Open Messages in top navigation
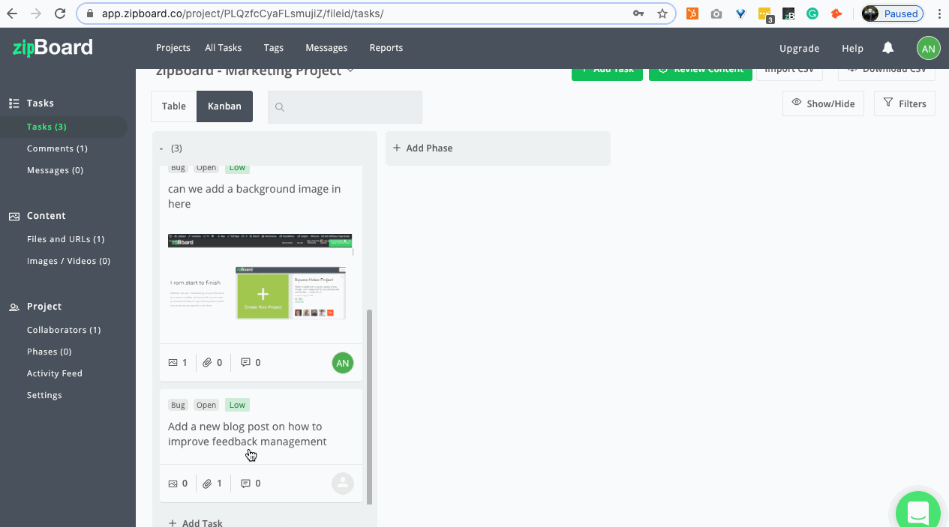Screen dimensions: 949x527 click(326, 48)
